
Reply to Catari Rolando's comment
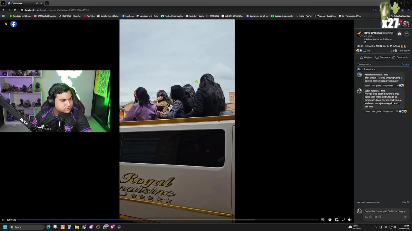coord(388,111)
